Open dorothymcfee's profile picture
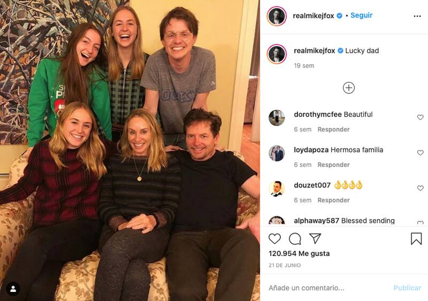The height and width of the screenshot is (301, 428). pos(277,118)
